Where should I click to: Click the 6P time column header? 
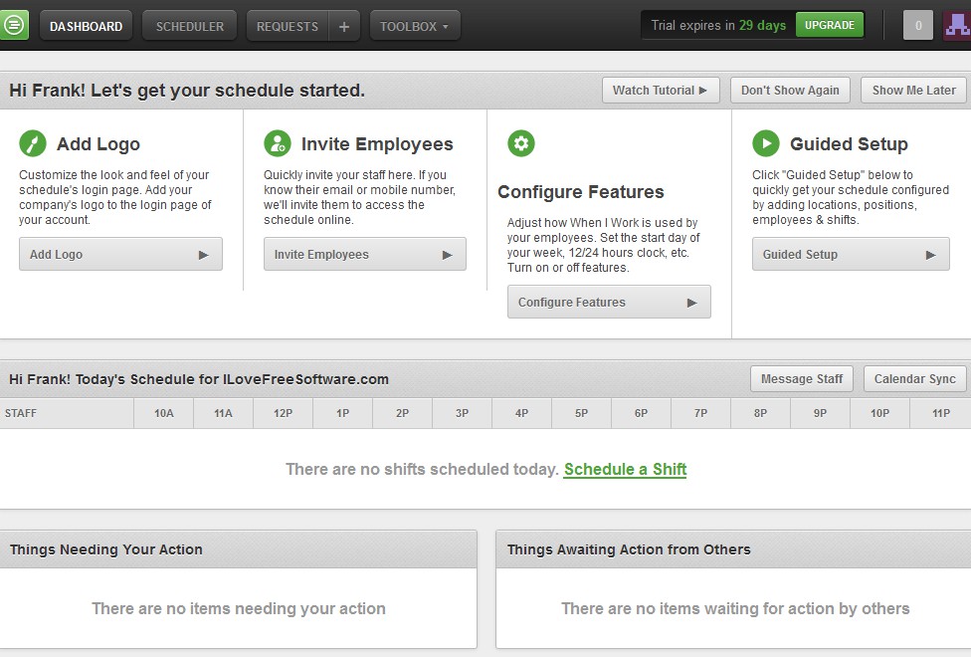pos(641,413)
